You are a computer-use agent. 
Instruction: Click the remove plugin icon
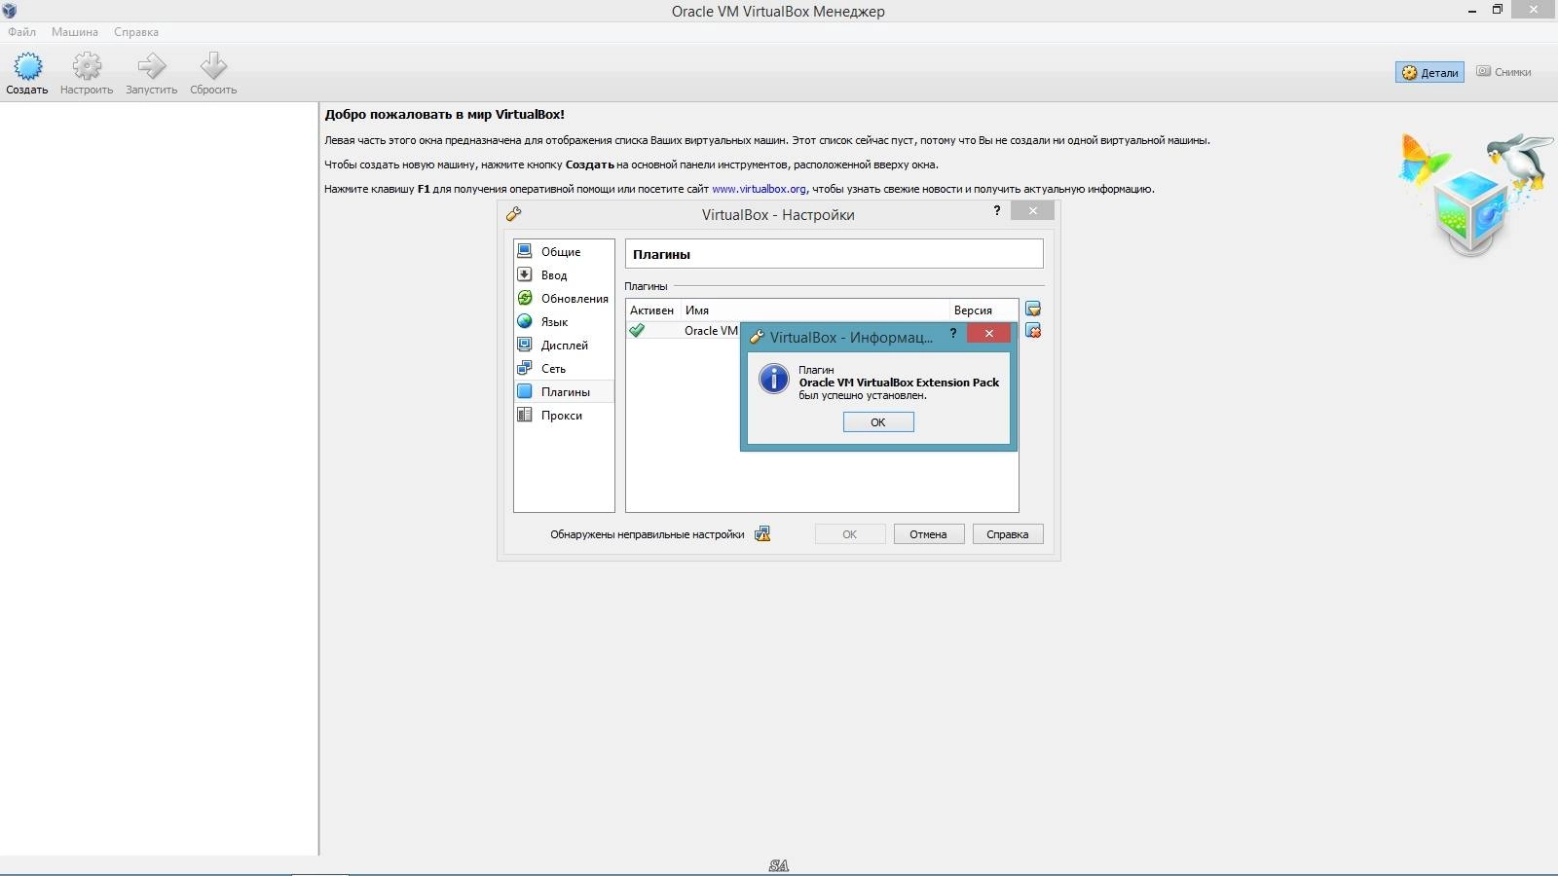(x=1033, y=331)
